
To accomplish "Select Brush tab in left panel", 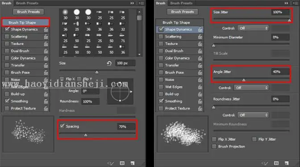I will click(6, 3).
